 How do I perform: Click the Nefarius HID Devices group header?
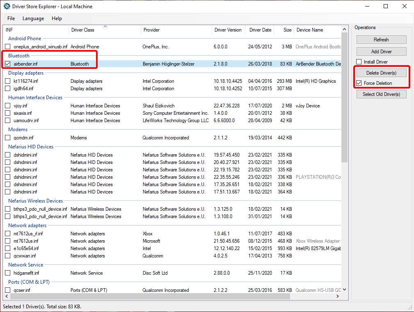pyautogui.click(x=31, y=147)
